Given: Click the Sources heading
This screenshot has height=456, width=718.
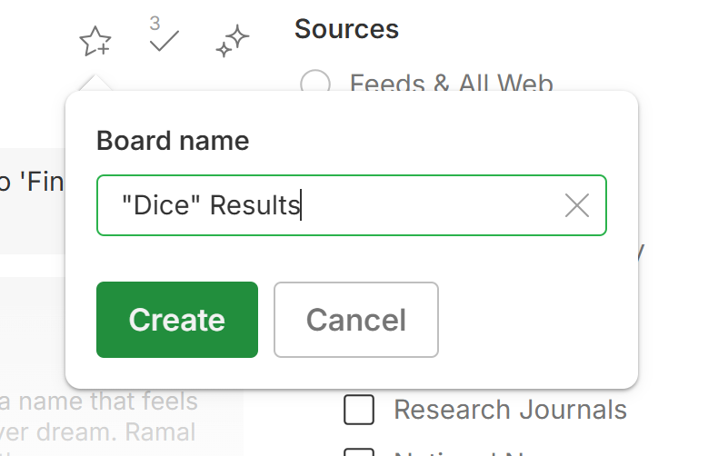Looking at the screenshot, I should pyautogui.click(x=346, y=29).
